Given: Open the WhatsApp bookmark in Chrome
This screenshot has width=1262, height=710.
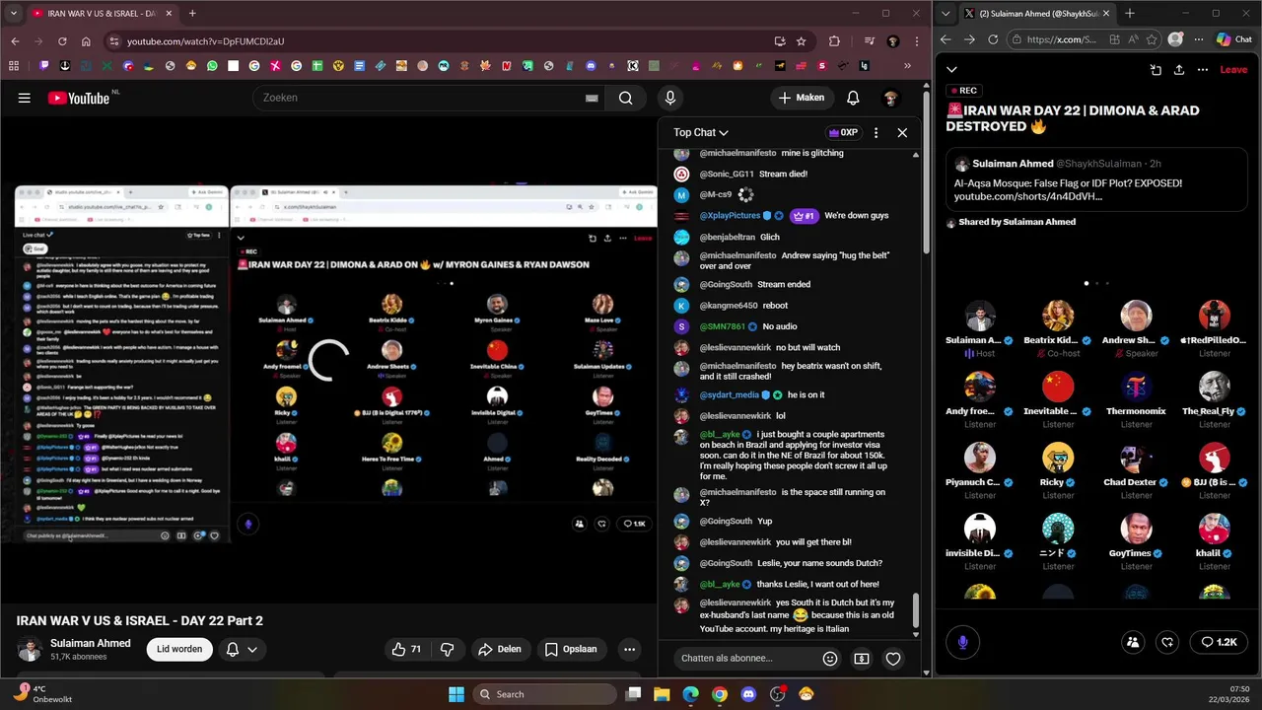Looking at the screenshot, I should (212, 66).
